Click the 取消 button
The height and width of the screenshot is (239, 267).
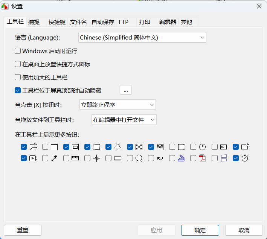pyautogui.click(x=244, y=230)
